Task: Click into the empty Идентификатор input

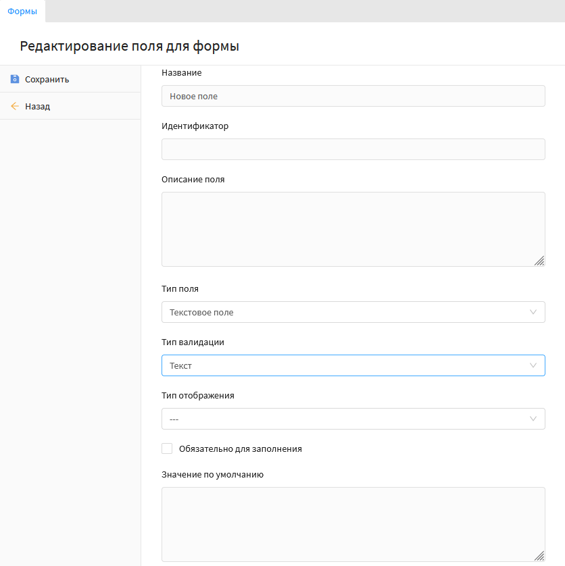Action: pos(353,149)
